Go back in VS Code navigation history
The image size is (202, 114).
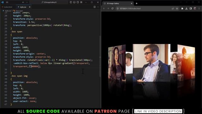23,2
